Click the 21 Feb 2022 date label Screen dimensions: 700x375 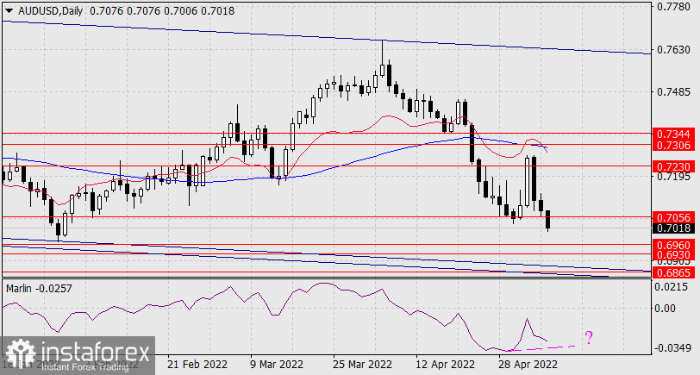point(197,365)
